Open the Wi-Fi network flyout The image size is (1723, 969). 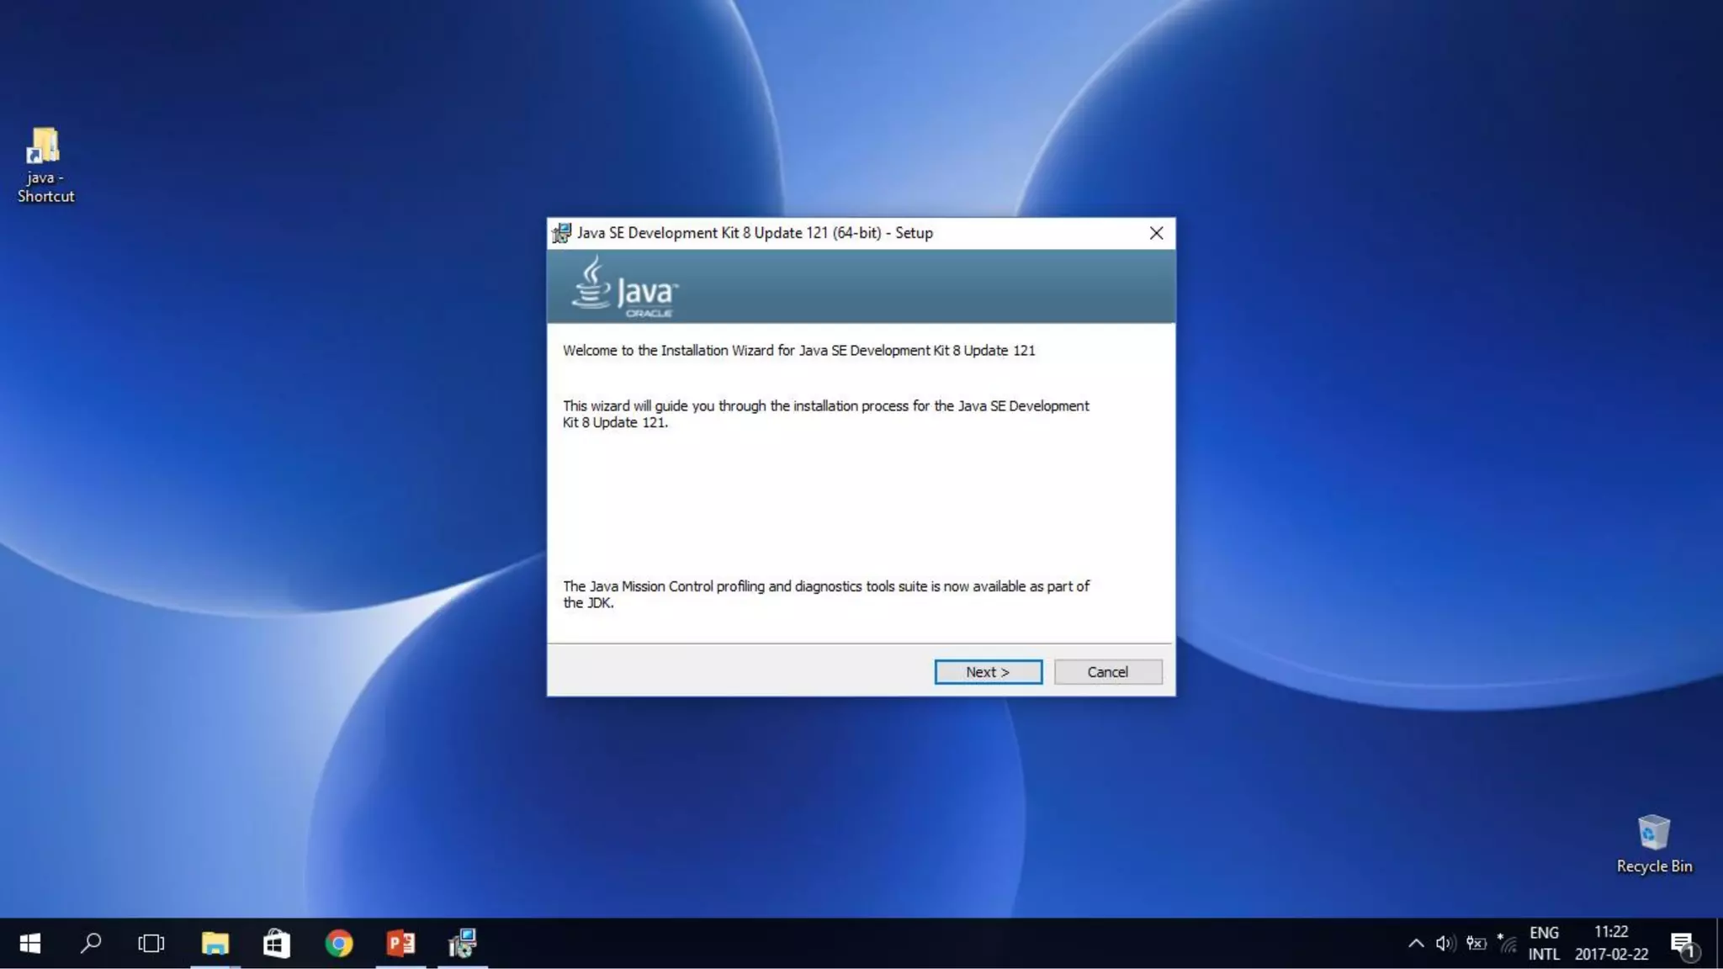tap(1508, 943)
